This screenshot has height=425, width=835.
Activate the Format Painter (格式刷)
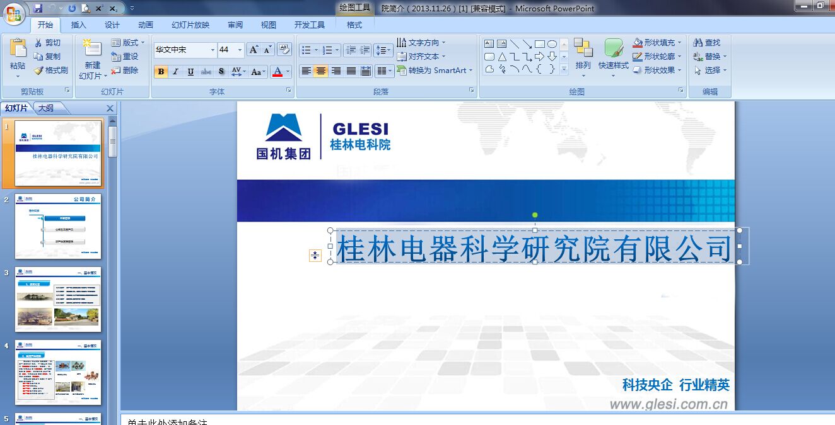[x=51, y=71]
